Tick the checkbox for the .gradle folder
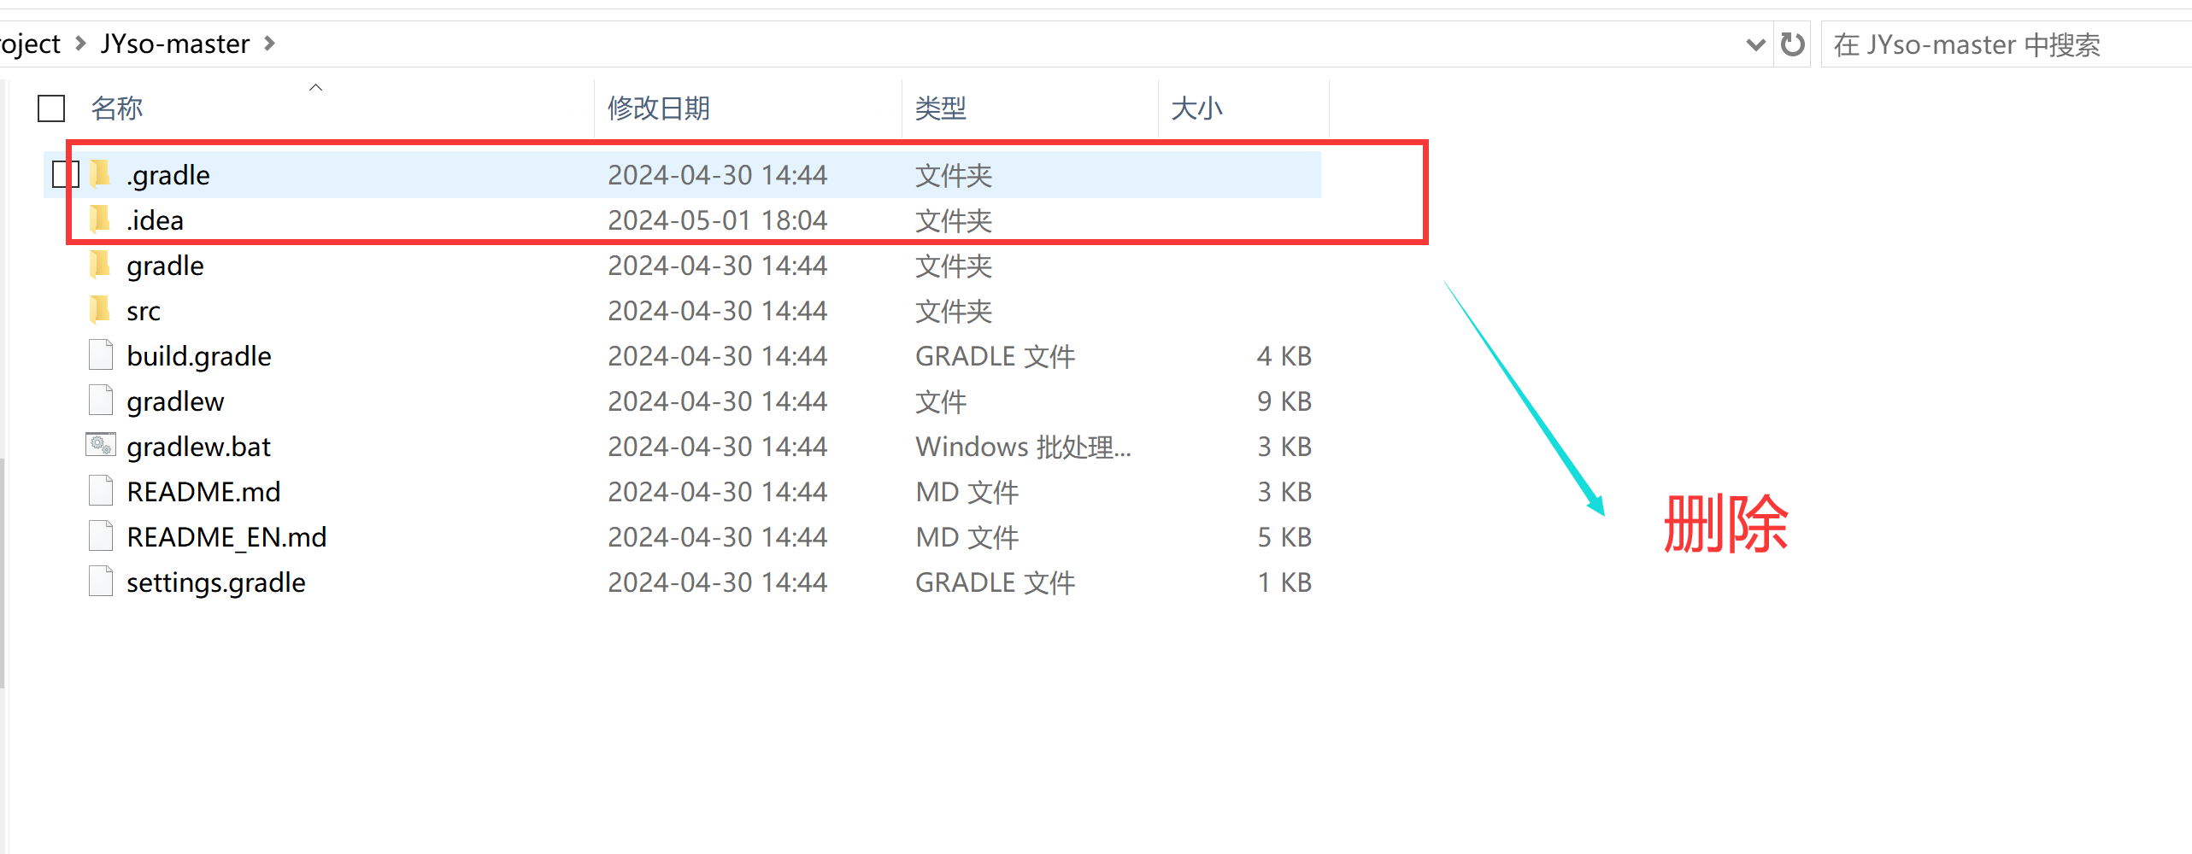The image size is (2192, 854). pyautogui.click(x=65, y=174)
